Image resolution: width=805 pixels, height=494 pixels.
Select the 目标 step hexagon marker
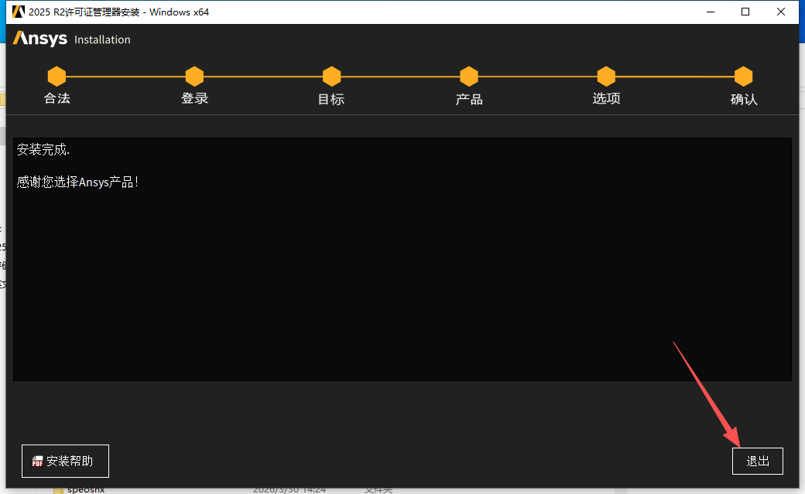coord(331,77)
